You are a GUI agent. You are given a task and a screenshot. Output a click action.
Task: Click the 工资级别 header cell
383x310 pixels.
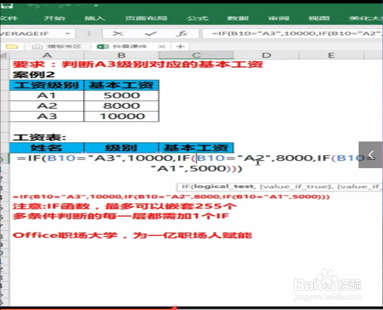point(47,85)
